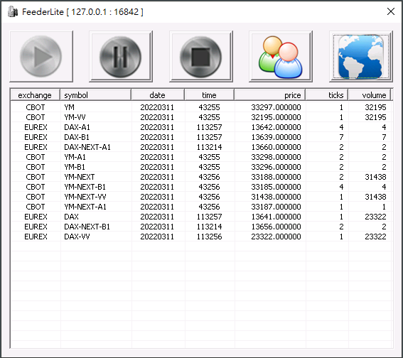This screenshot has height=358, width=403.
Task: Stop the feed with the square button
Action: (201, 57)
